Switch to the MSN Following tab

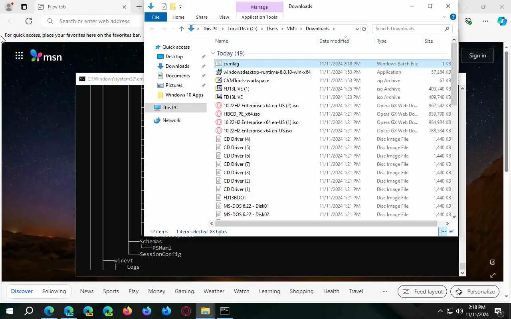pos(54,291)
